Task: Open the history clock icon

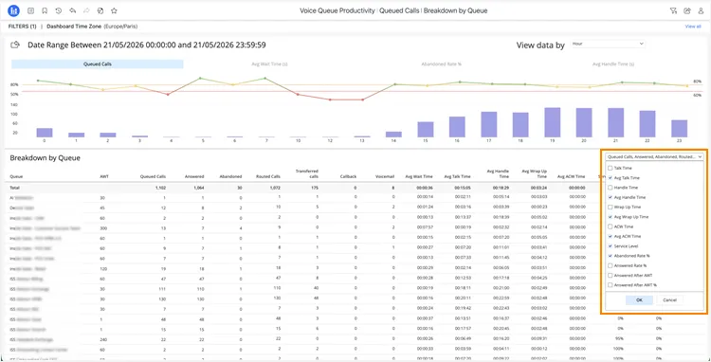Action: 59,10
